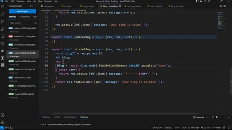Go to line via Ln 96 indicator
232x130 pixels.
point(158,127)
